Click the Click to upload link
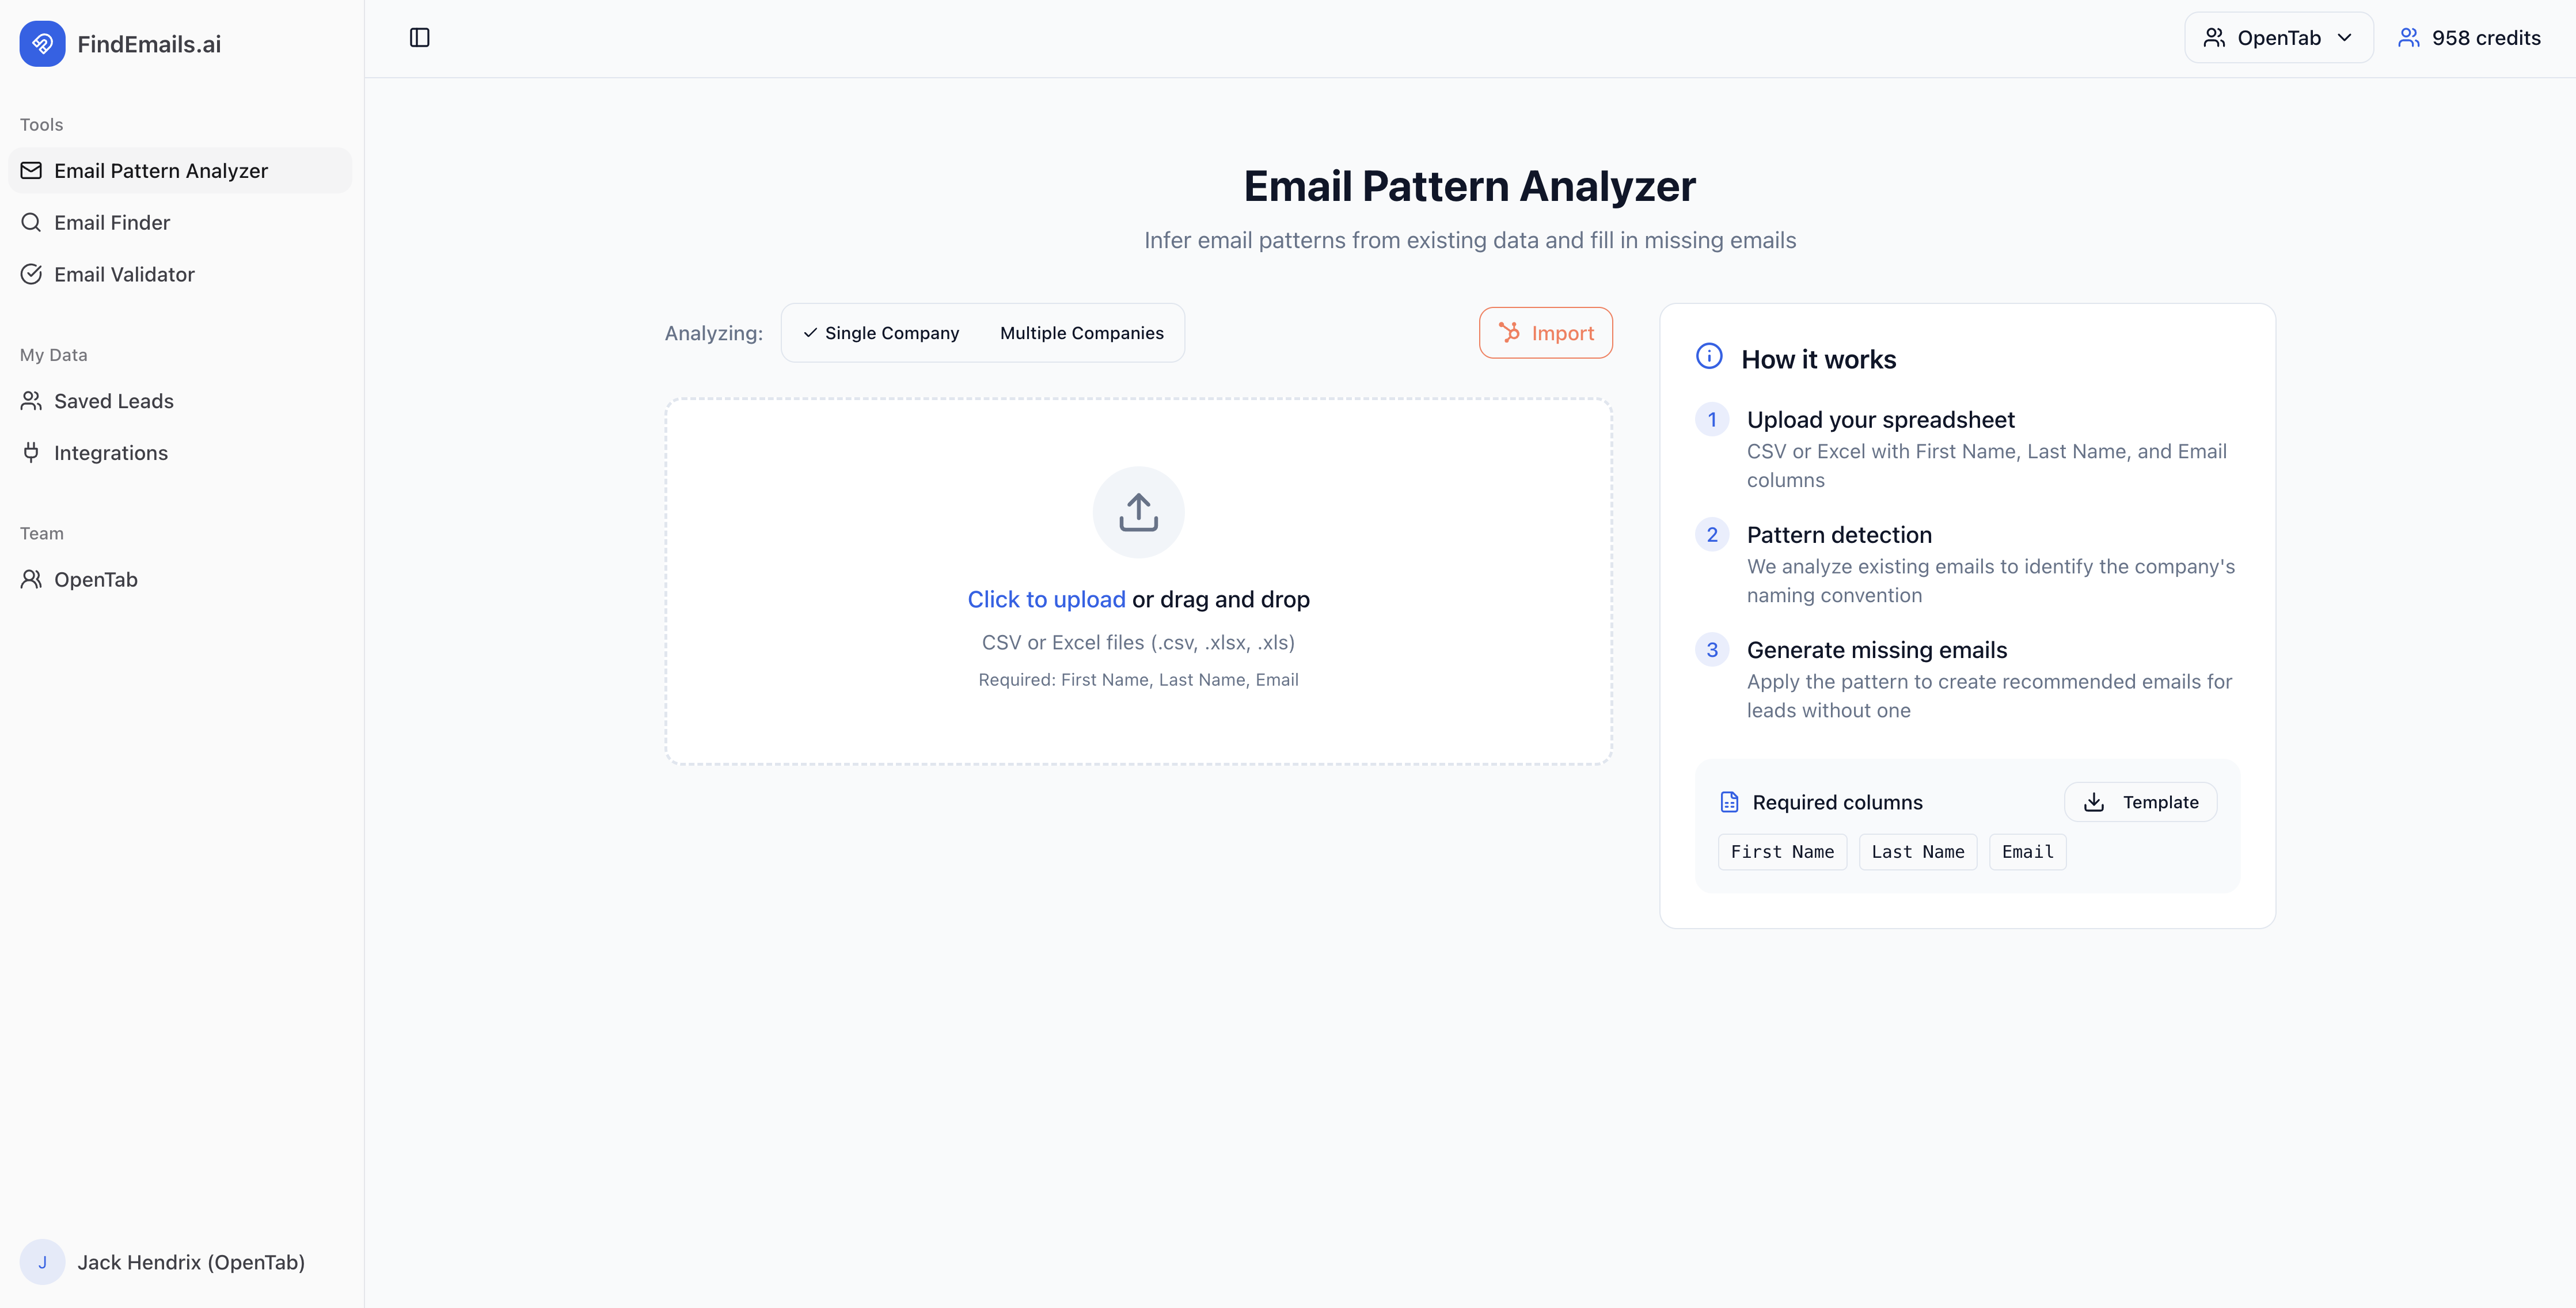 pos(1046,599)
